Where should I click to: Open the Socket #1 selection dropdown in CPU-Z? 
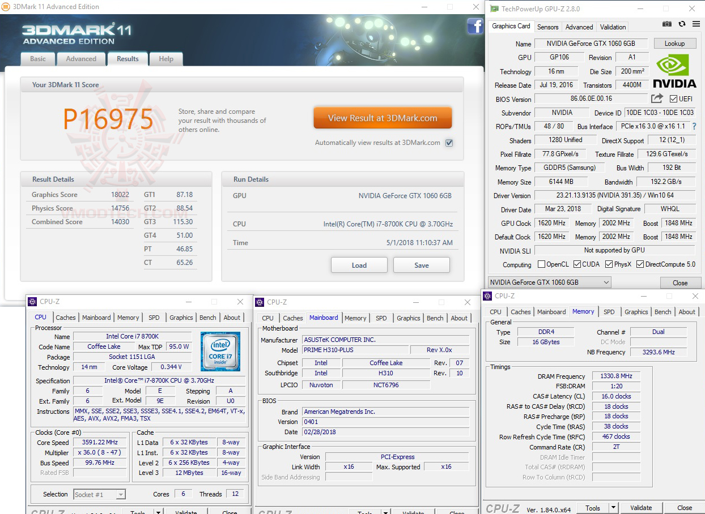pos(120,494)
